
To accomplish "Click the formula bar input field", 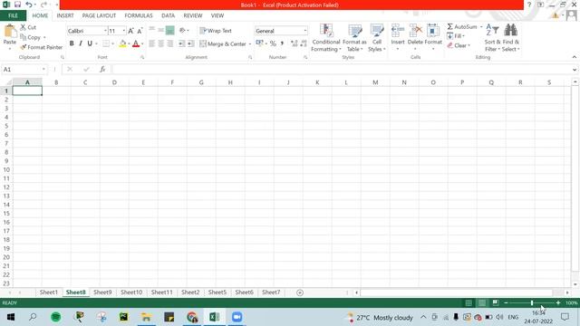I will [341, 69].
